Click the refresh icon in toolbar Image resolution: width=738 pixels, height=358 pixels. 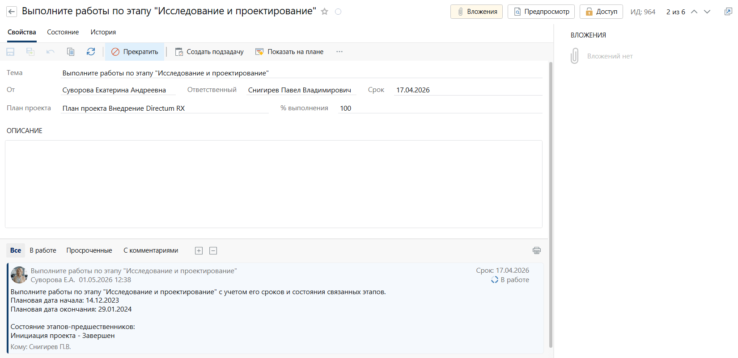(x=91, y=52)
